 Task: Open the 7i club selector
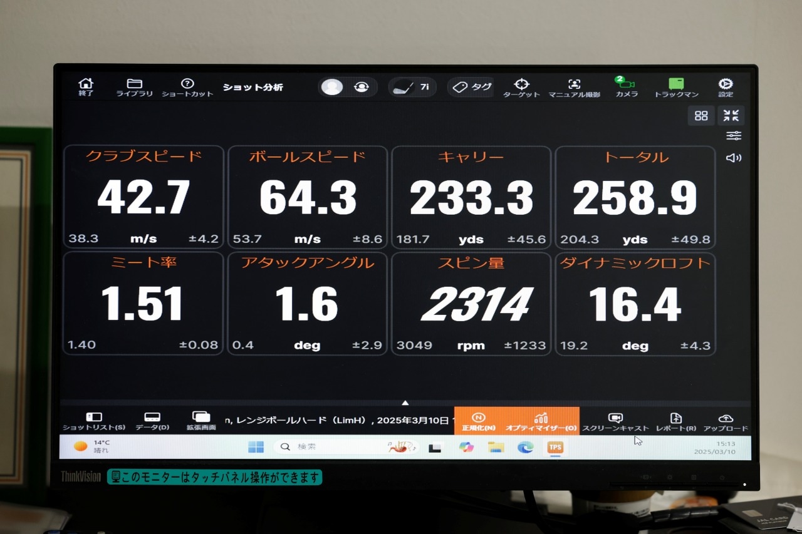pos(412,87)
